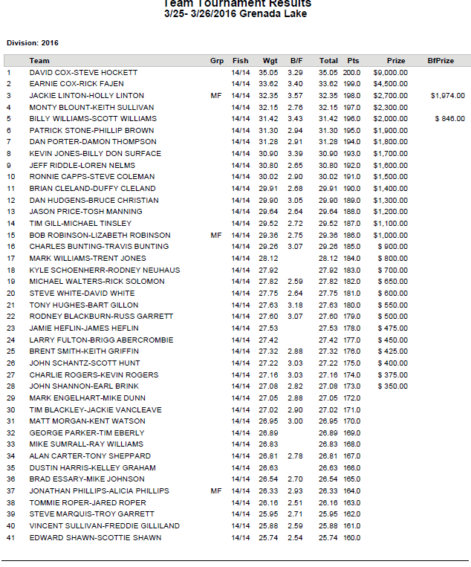The width and height of the screenshot is (471, 567).
Task: Click the $ 846.00 big fish prize
Action: [449, 119]
